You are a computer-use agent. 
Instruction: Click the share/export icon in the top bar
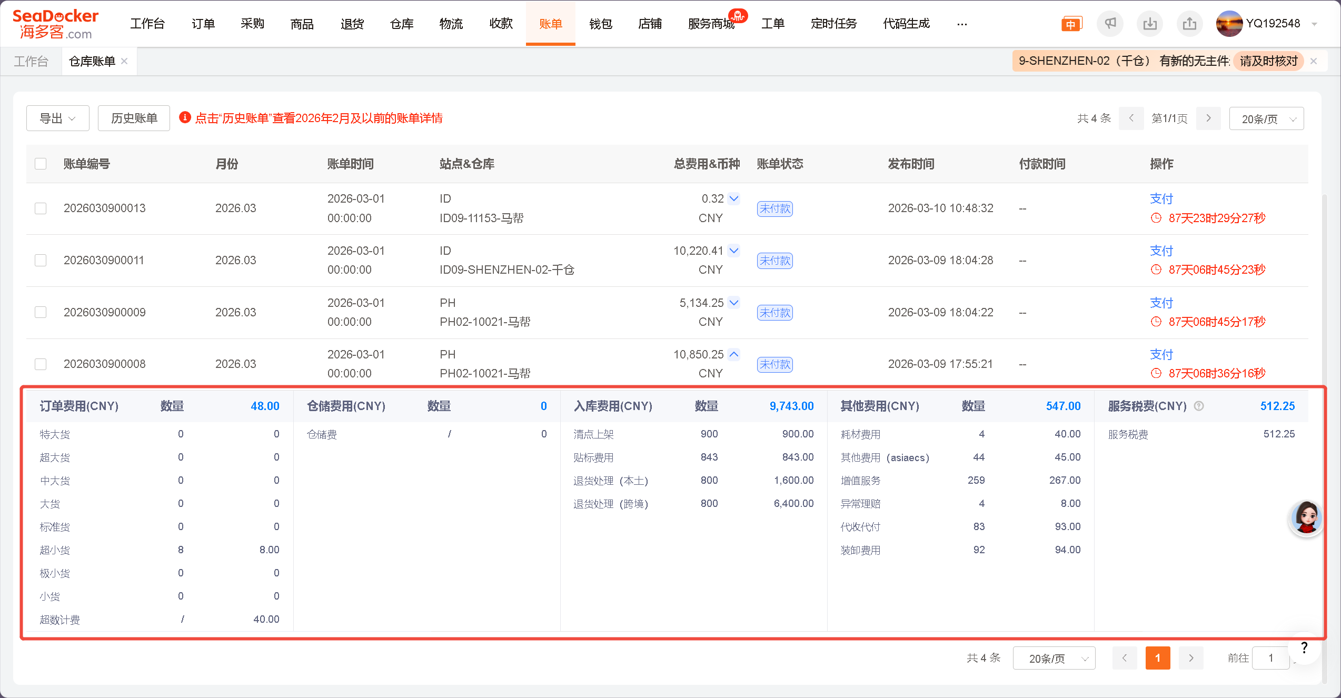click(1189, 23)
